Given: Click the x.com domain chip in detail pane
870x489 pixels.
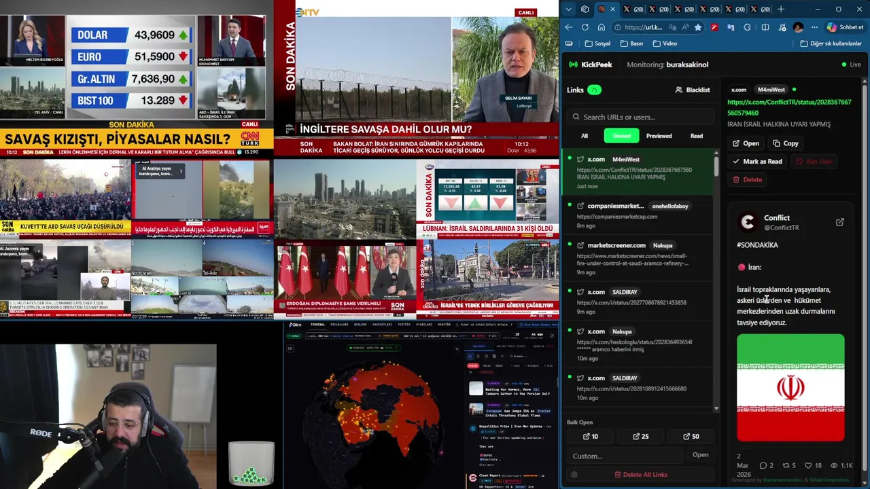Looking at the screenshot, I should [x=739, y=90].
